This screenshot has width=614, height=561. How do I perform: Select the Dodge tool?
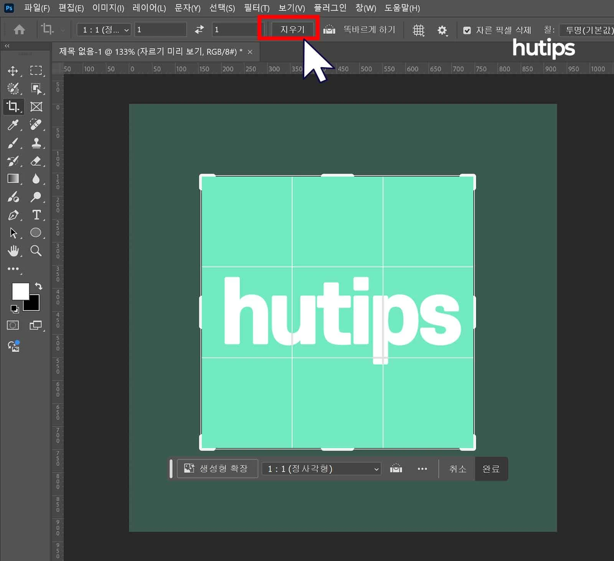(36, 197)
